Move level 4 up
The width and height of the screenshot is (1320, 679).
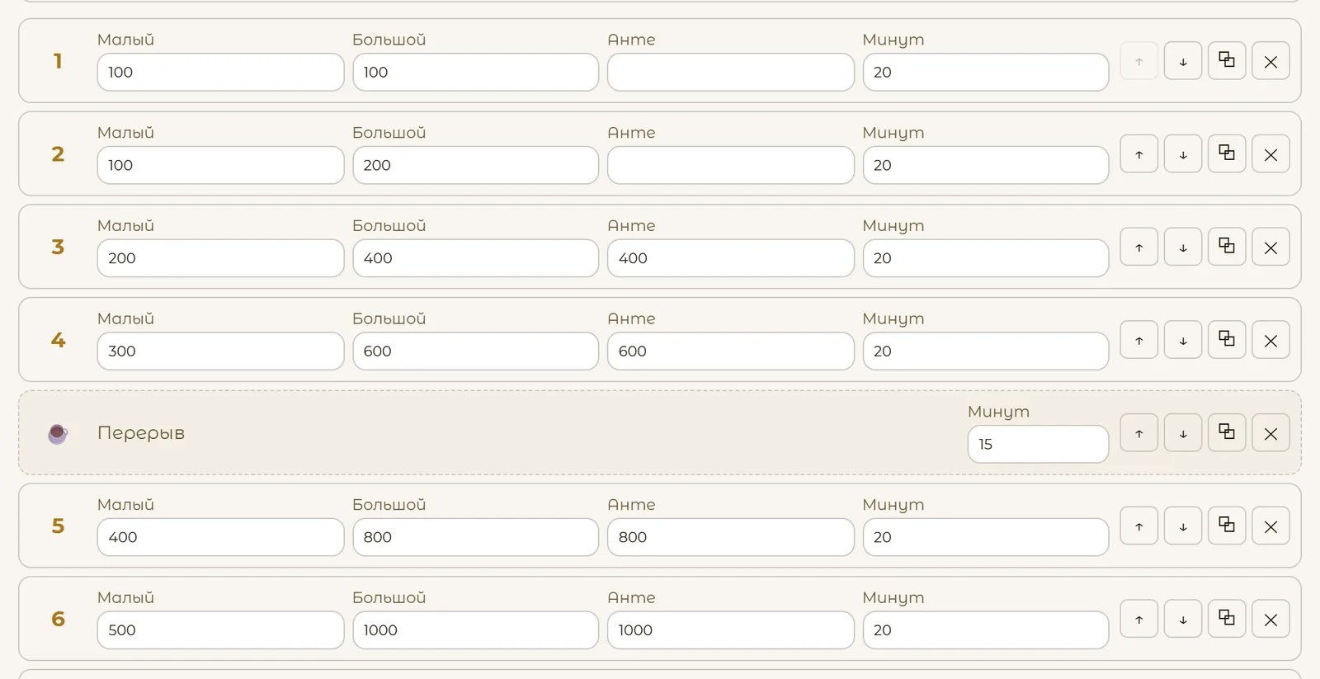[x=1139, y=340]
